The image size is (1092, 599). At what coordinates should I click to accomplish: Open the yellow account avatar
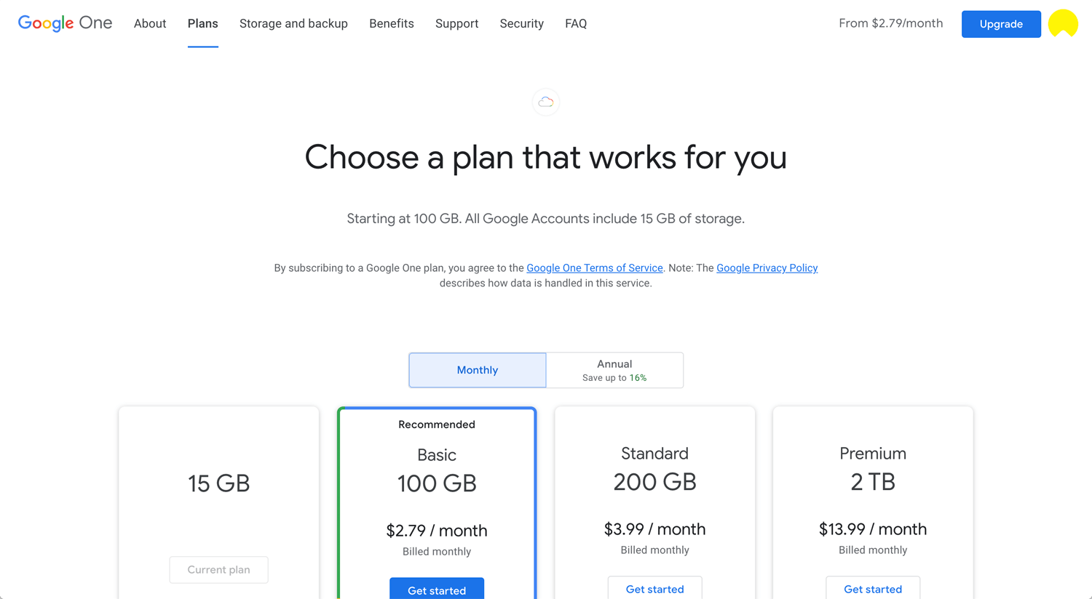point(1063,24)
